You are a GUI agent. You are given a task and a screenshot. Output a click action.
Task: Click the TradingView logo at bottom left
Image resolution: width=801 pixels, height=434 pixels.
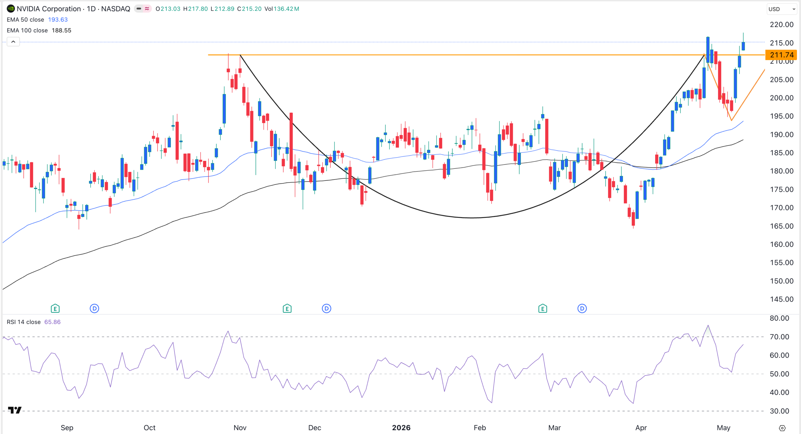point(14,410)
